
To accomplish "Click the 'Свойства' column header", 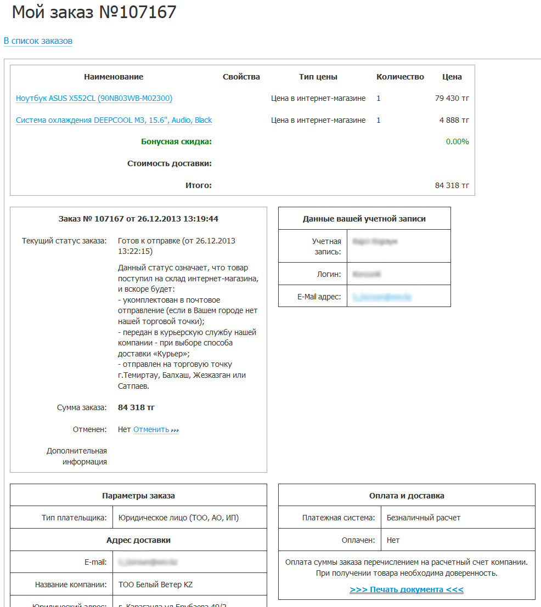I will pyautogui.click(x=241, y=77).
